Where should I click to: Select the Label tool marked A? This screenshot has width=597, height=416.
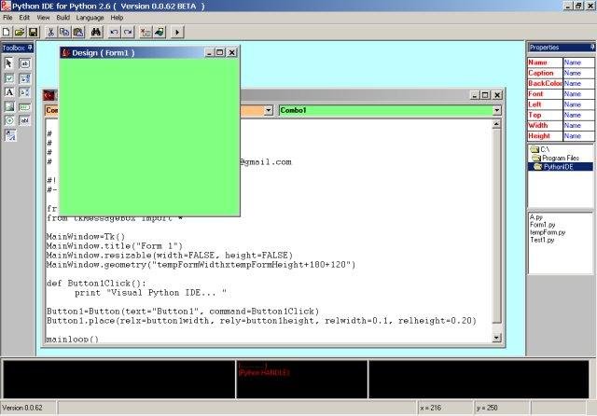(x=9, y=92)
